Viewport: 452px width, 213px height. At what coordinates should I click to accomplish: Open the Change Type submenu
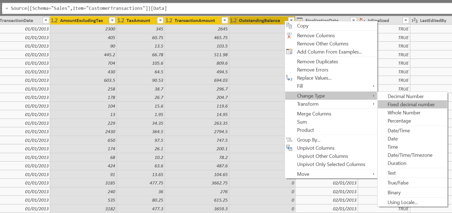tap(331, 96)
